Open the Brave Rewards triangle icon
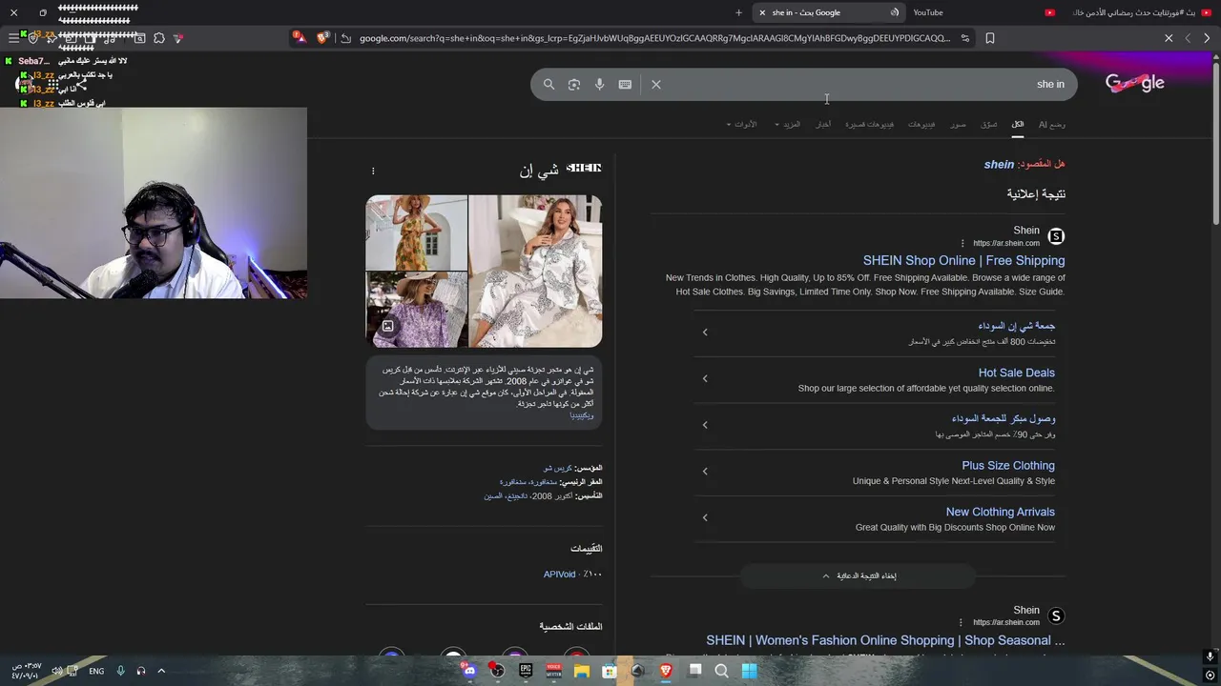The image size is (1221, 686). 300,37
